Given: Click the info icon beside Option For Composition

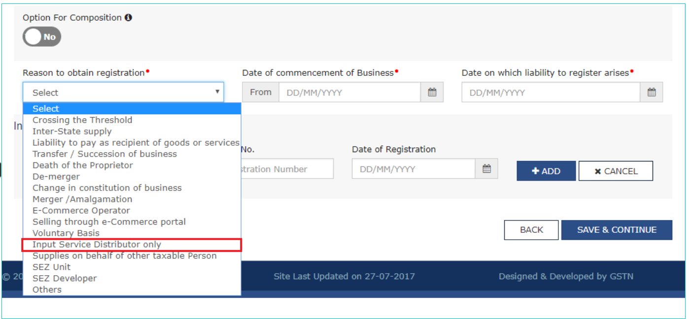Looking at the screenshot, I should point(129,17).
